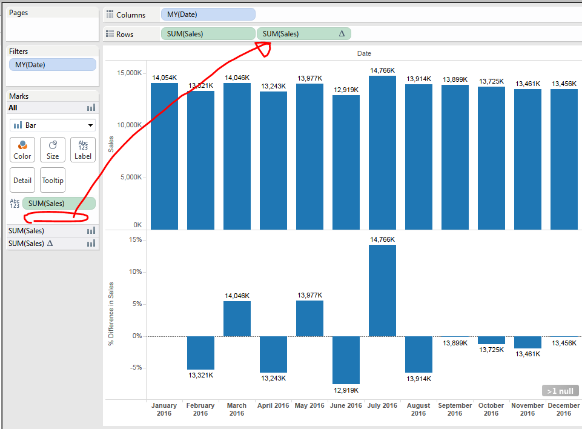Screen dimensions: 582x429
Task: Select the top December 2016 bar labeled 13,456K
Action: pos(564,159)
